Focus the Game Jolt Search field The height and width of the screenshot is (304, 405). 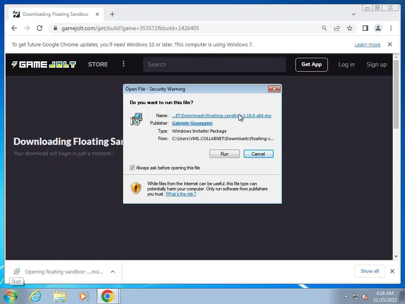click(x=214, y=65)
